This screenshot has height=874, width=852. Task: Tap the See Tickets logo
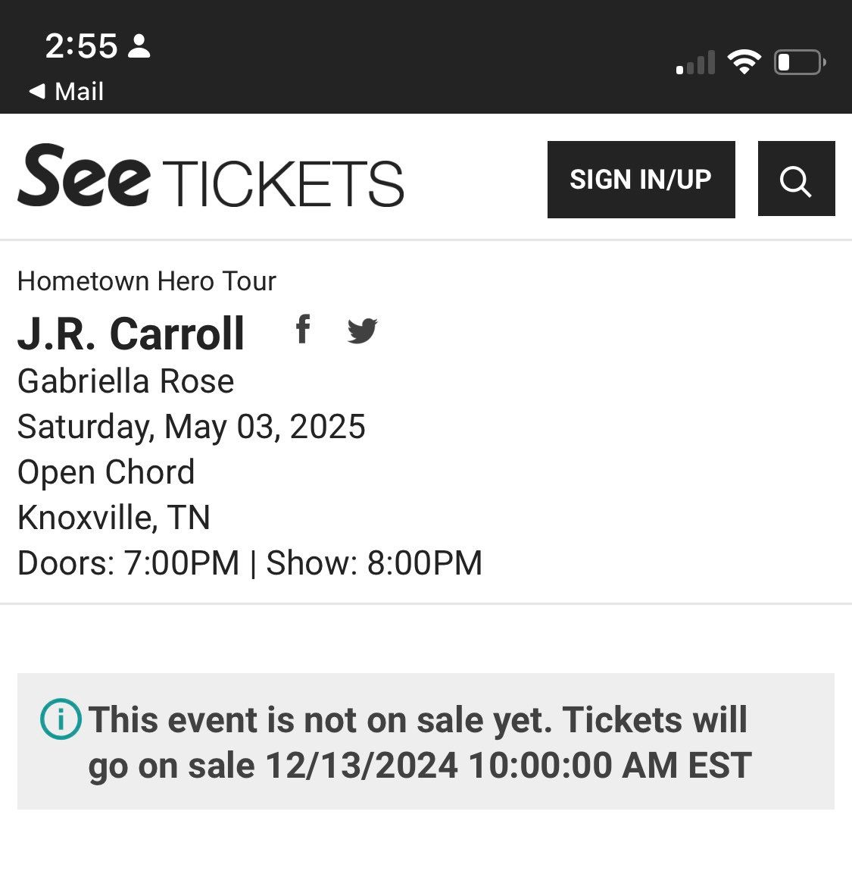[211, 180]
